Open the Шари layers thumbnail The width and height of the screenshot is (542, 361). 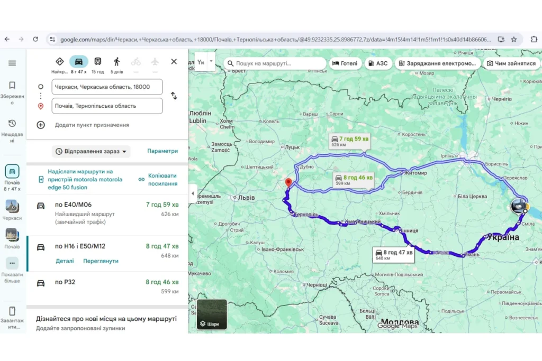pos(212,314)
